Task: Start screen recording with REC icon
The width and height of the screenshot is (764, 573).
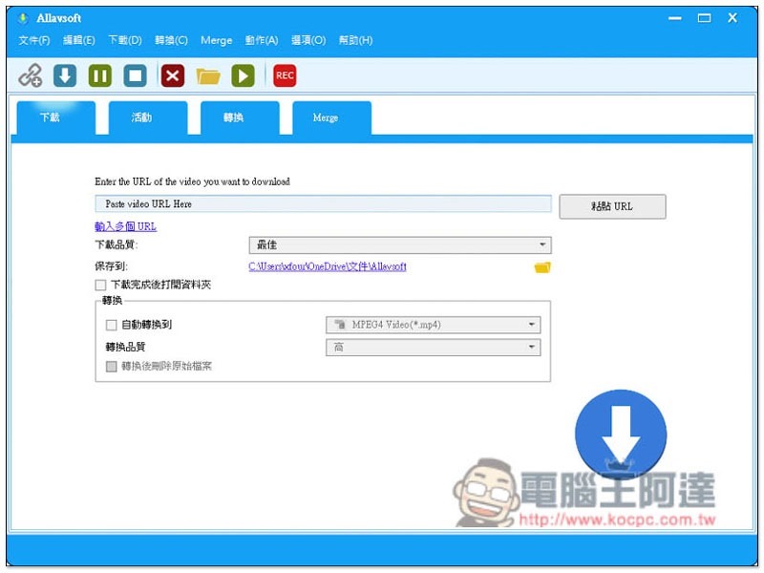Action: point(285,75)
